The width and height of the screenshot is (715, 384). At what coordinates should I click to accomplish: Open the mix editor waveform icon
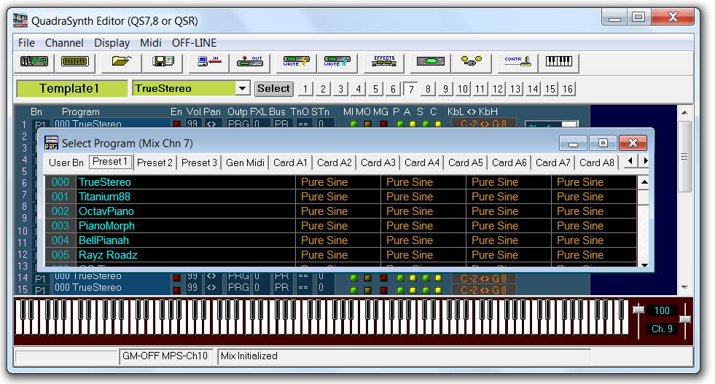[34, 62]
